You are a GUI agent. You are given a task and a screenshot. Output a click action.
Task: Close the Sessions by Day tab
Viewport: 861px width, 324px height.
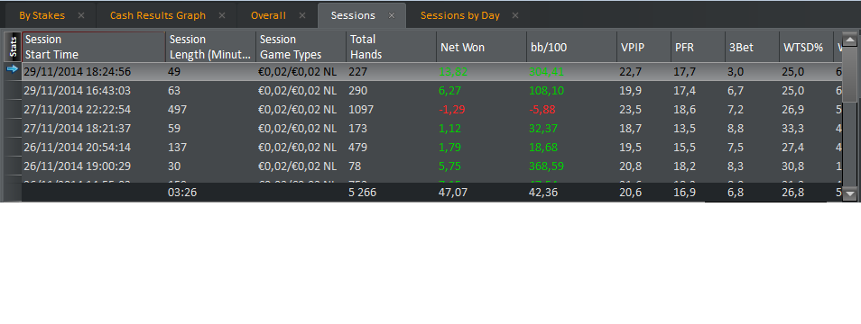[x=515, y=15]
